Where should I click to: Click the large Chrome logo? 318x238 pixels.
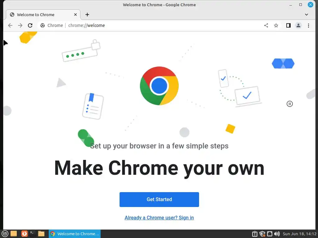159,86
